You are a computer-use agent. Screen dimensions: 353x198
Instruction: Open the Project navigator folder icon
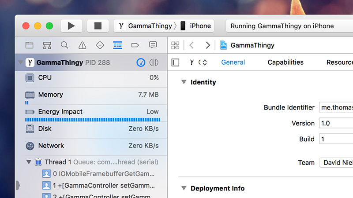29,45
